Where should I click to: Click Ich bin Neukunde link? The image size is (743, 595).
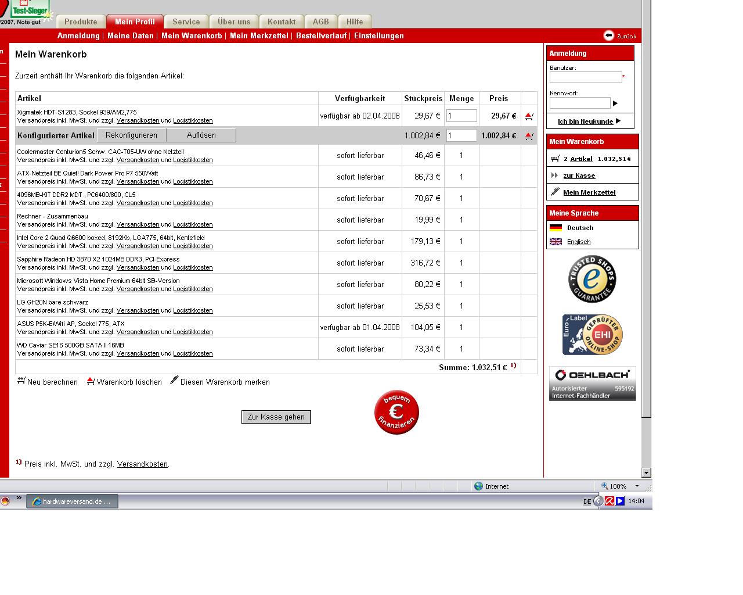click(585, 121)
